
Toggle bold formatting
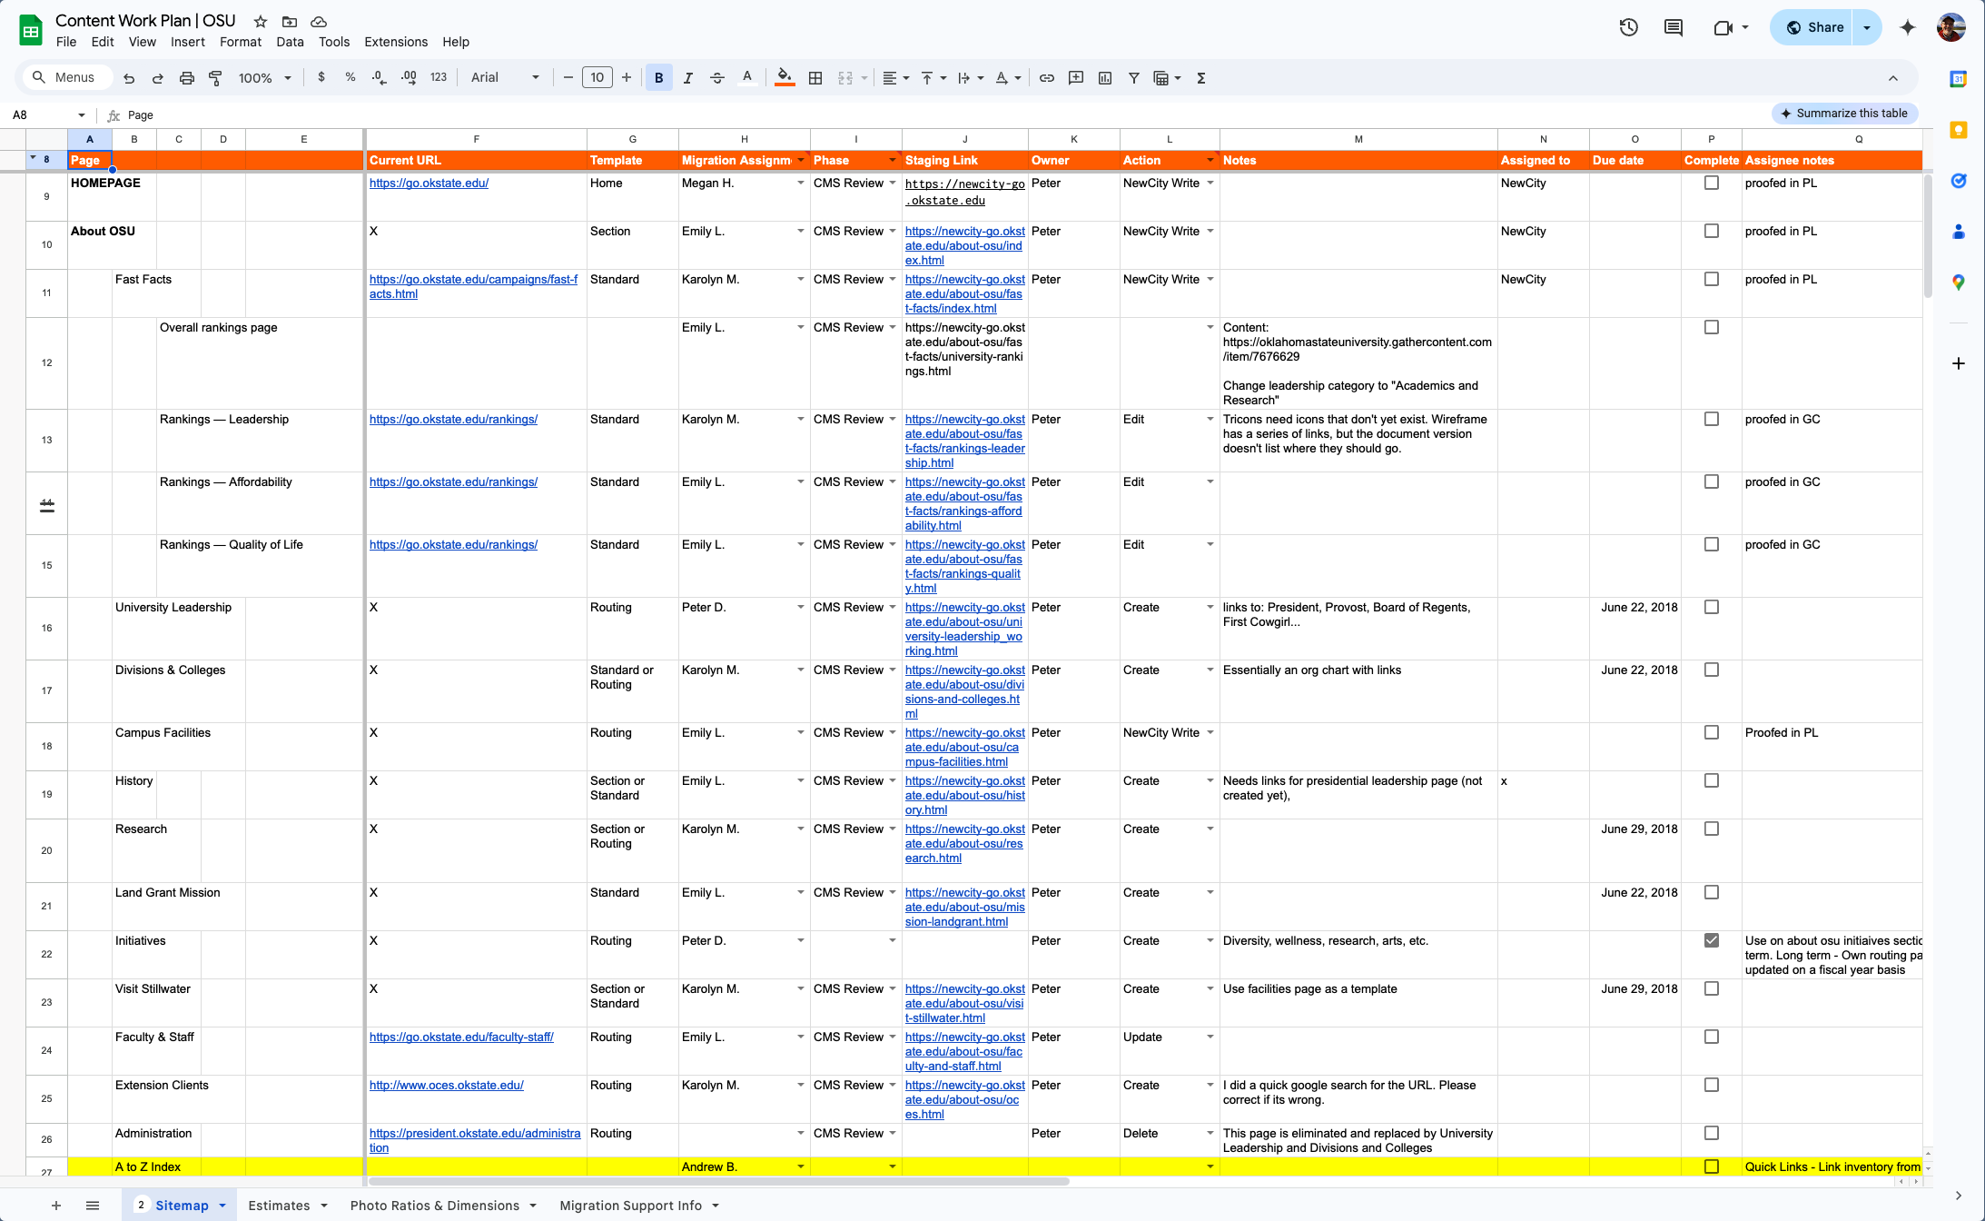pos(659,78)
